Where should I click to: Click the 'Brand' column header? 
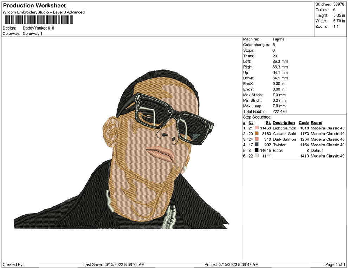point(316,122)
